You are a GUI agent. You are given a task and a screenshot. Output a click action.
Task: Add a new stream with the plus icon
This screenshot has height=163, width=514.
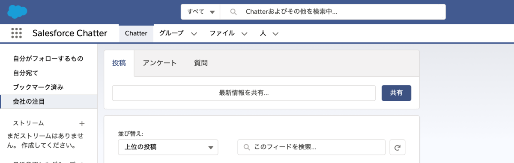82,123
